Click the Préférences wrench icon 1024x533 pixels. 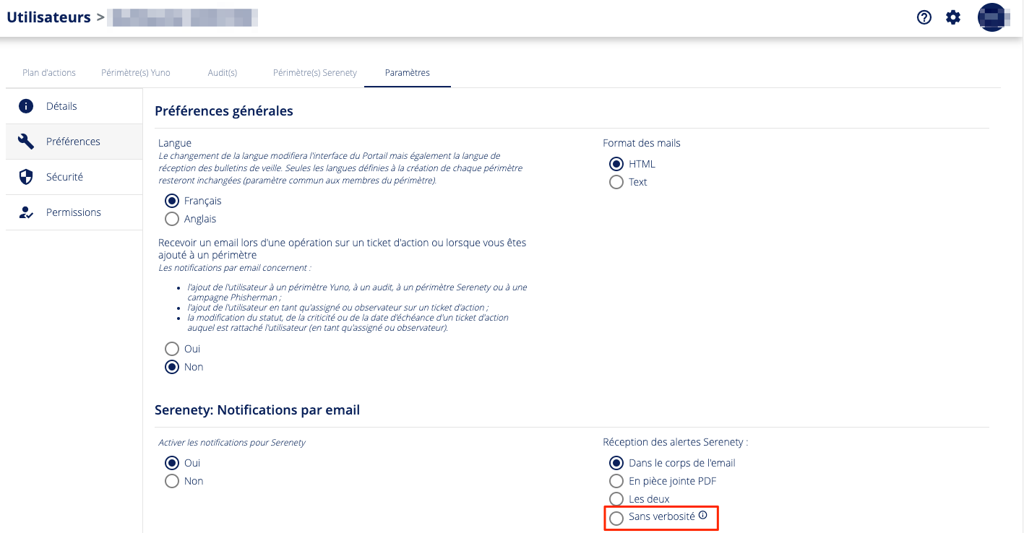[27, 142]
